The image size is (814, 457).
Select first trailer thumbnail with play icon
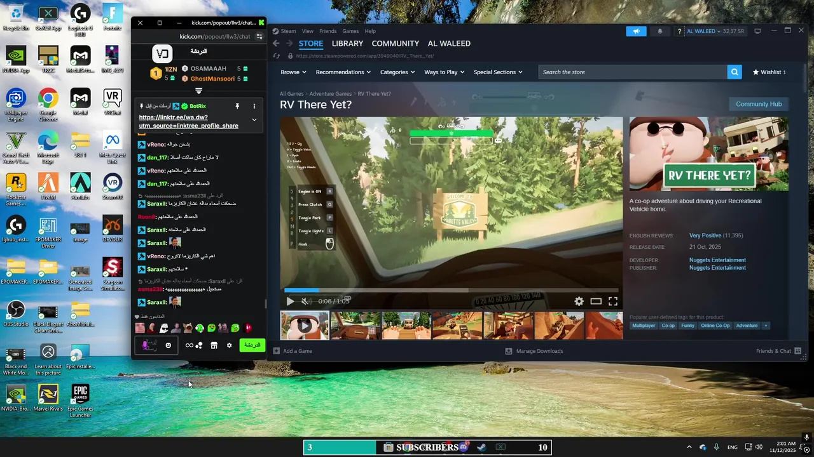pyautogui.click(x=305, y=326)
